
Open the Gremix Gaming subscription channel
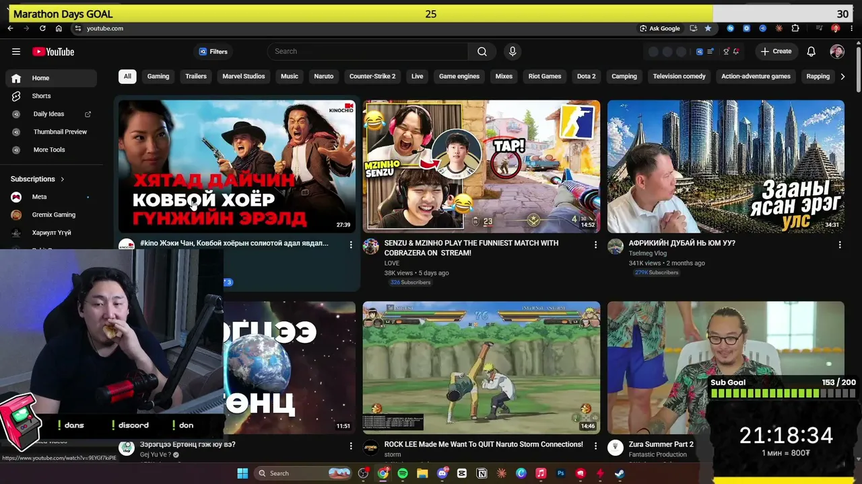(x=51, y=215)
